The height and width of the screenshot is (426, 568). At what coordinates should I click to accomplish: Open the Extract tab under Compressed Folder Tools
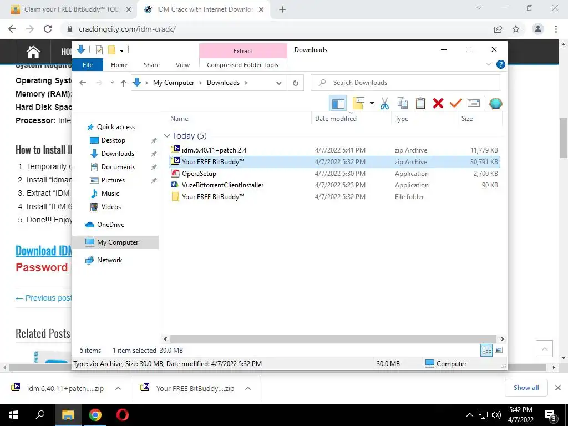(243, 51)
